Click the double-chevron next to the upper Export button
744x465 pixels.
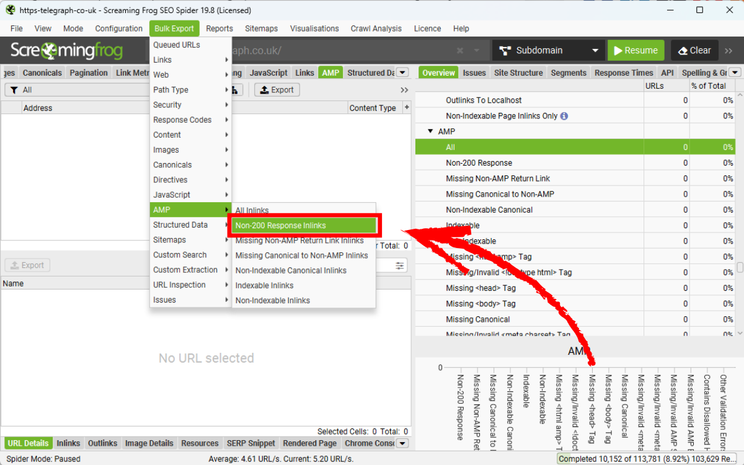coord(404,90)
